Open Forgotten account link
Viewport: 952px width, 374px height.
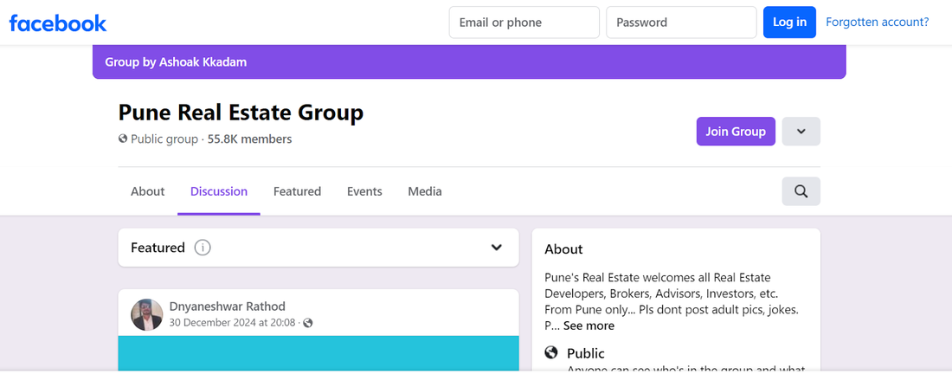(x=878, y=23)
